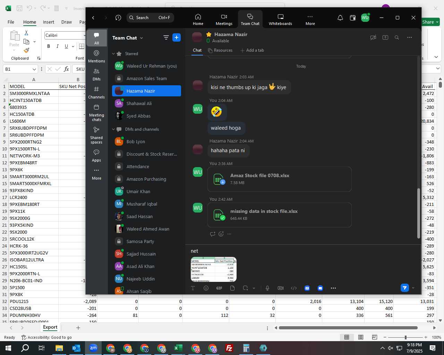Open missing data in stock file.xlsx attachment

pos(279,215)
